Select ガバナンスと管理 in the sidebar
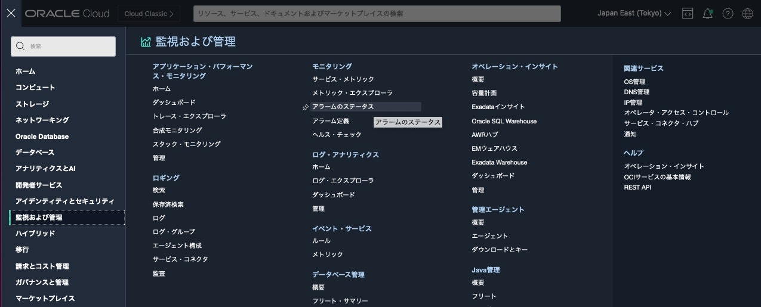 point(42,283)
